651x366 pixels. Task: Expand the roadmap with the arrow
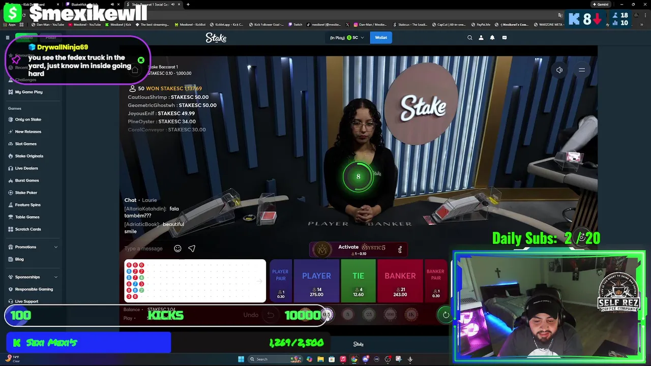259,281
